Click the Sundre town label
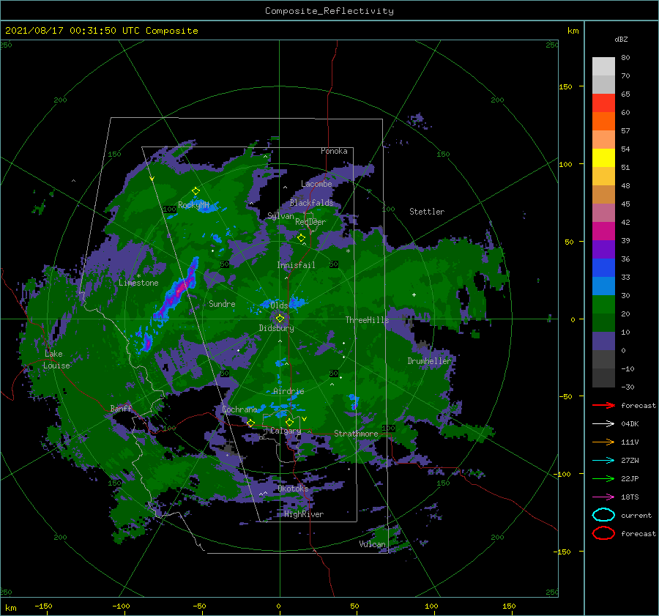 222,303
